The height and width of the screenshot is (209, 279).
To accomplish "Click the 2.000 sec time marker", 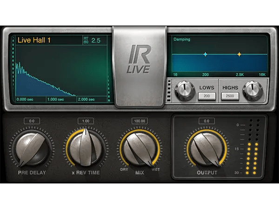I will tap(86, 99).
